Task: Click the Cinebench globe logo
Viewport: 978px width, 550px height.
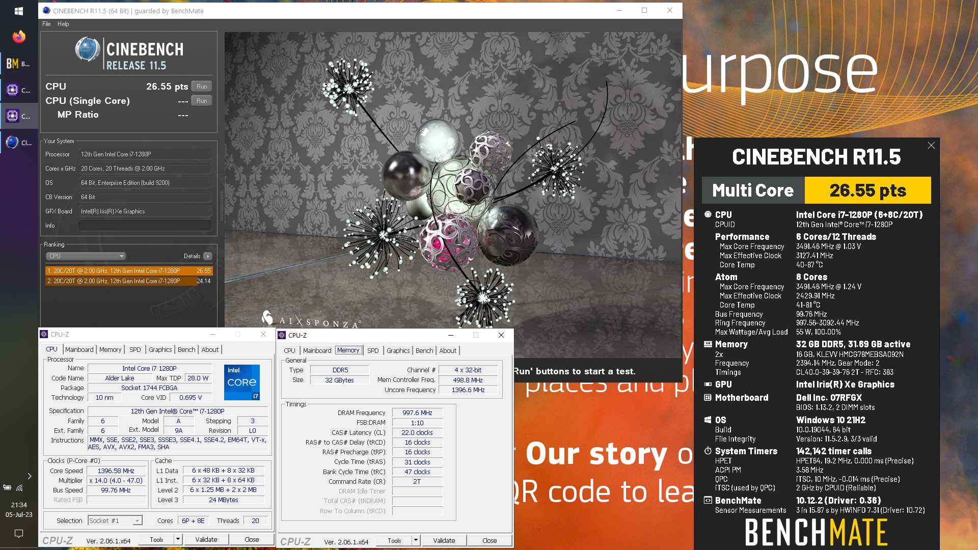Action: click(x=88, y=49)
